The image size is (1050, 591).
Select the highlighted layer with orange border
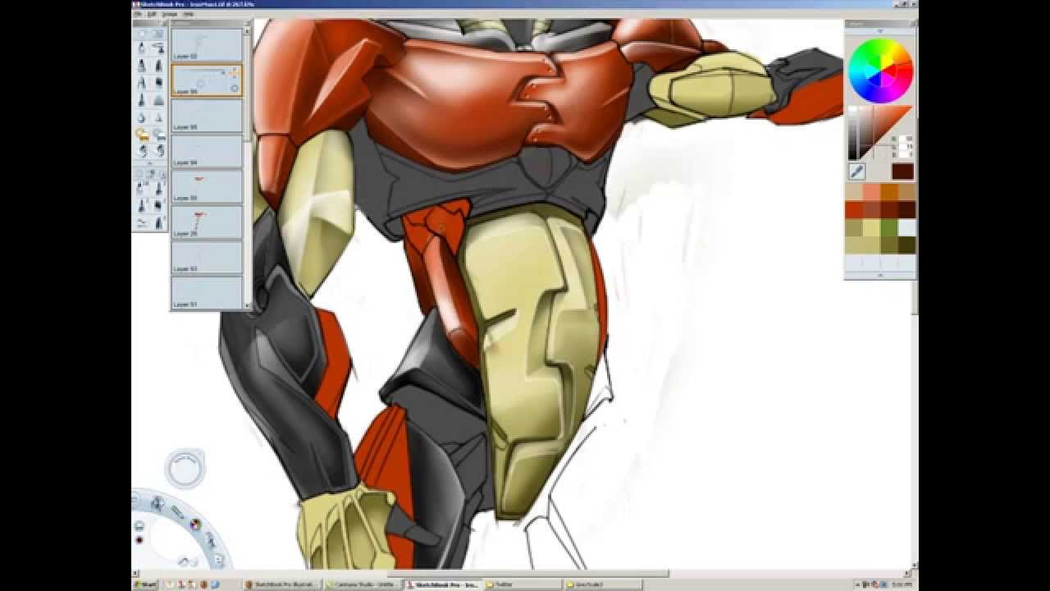pyautogui.click(x=207, y=80)
